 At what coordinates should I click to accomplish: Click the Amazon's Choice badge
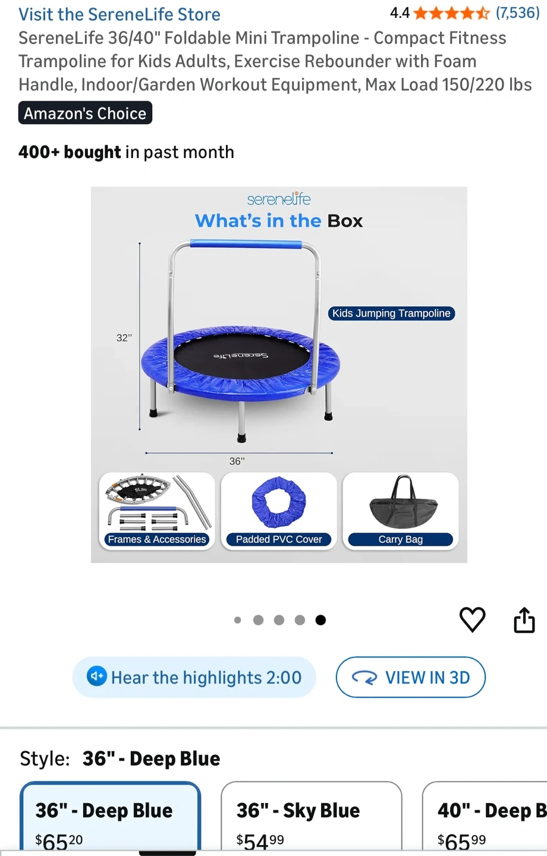click(85, 113)
